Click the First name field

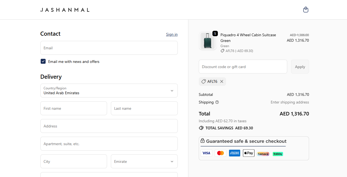coord(73,108)
